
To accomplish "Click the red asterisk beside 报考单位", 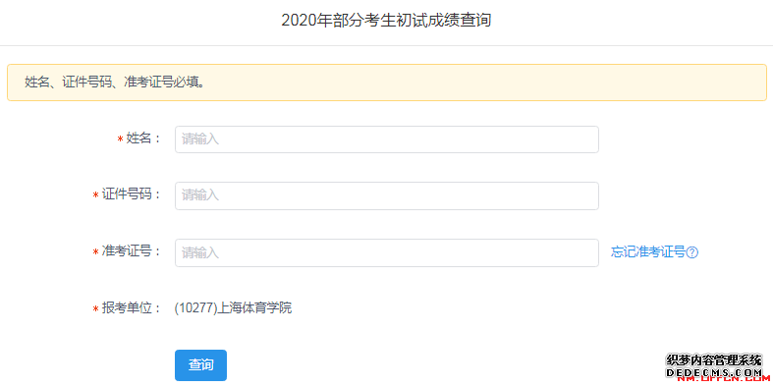I will click(95, 309).
